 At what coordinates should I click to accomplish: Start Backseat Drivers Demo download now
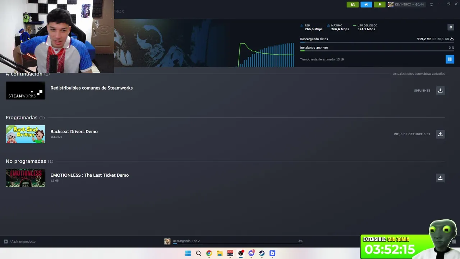pos(440,134)
